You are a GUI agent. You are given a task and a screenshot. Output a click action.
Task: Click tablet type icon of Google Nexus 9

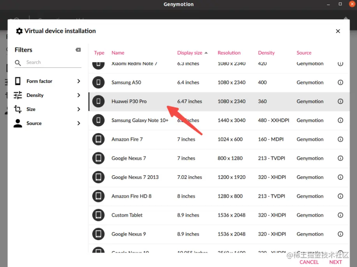click(x=98, y=234)
